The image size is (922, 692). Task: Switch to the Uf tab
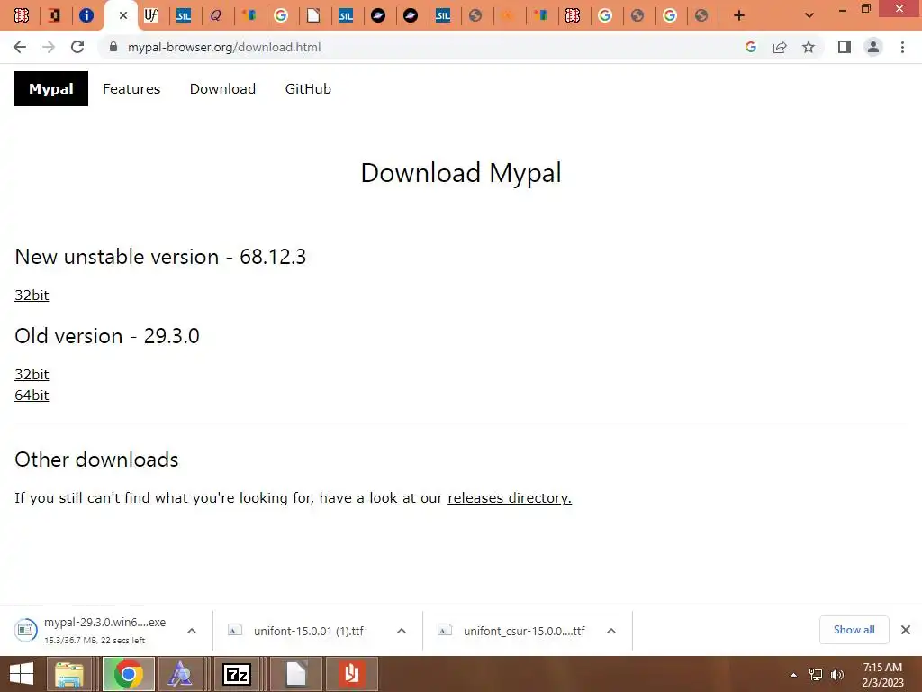(x=151, y=16)
